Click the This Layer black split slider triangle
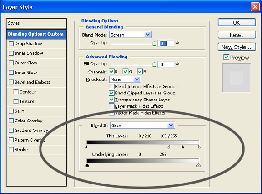The height and width of the screenshot is (194, 262). (86, 147)
